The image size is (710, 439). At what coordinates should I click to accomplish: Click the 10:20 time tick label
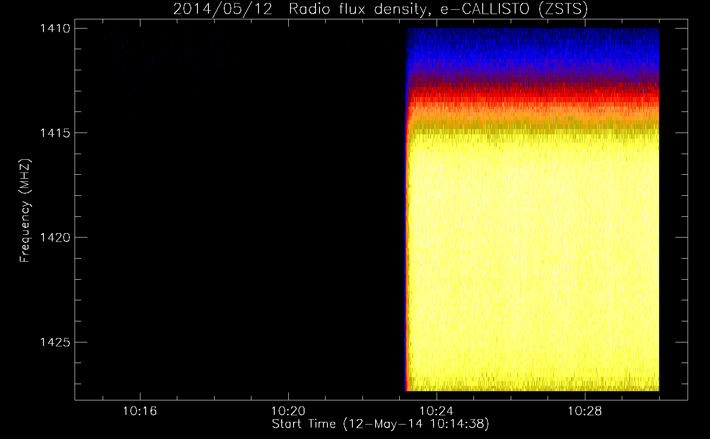click(x=288, y=411)
